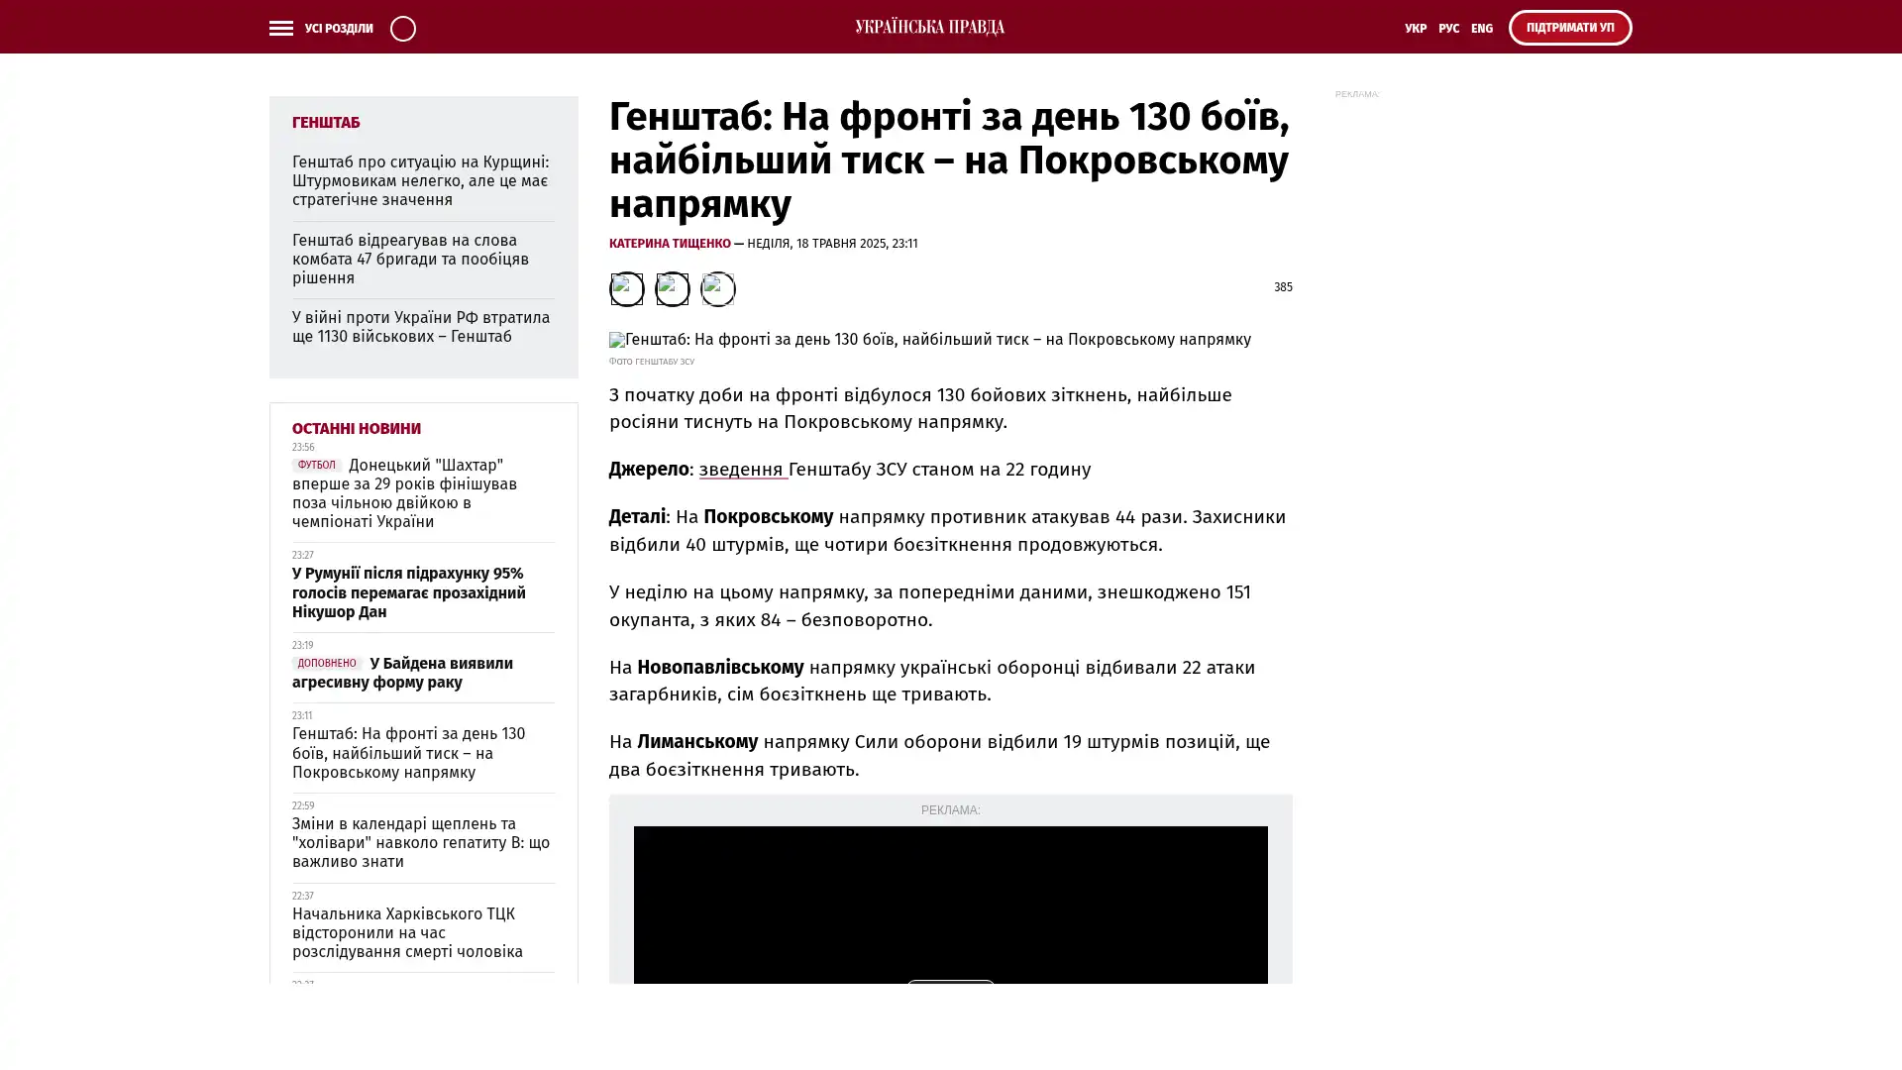
Task: Click the Українська правда logo
Action: click(x=929, y=27)
